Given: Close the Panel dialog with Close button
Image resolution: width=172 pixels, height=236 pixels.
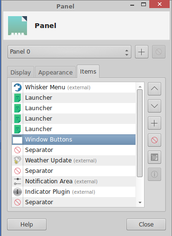Looking at the screenshot, I should pos(146,225).
